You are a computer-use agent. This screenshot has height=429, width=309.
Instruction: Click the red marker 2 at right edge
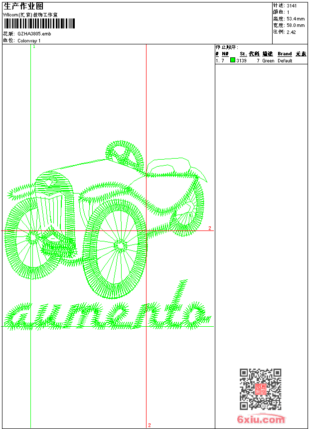210,228
